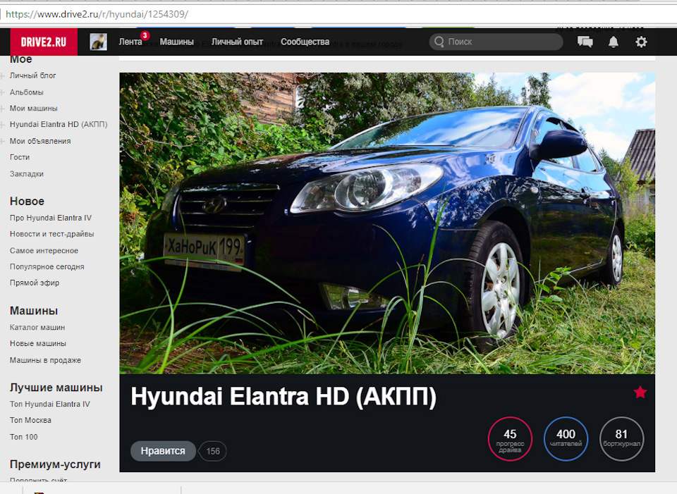Click the Новое section heading
Screen dimensions: 677x494
click(27, 202)
